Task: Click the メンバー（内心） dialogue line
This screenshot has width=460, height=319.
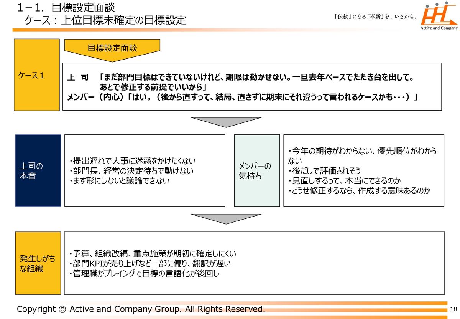Action: pyautogui.click(x=242, y=97)
